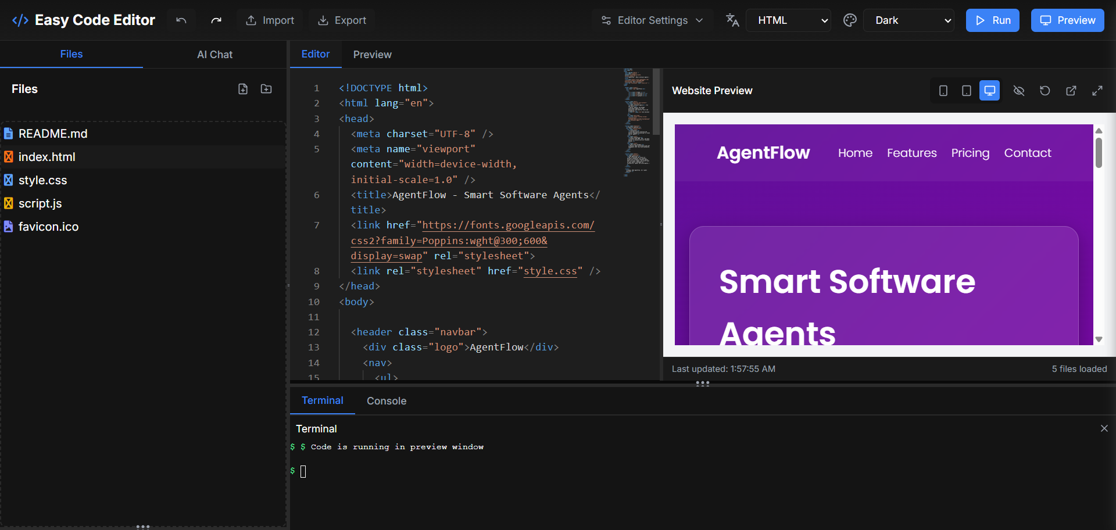Click the redo arrow icon

tap(216, 20)
